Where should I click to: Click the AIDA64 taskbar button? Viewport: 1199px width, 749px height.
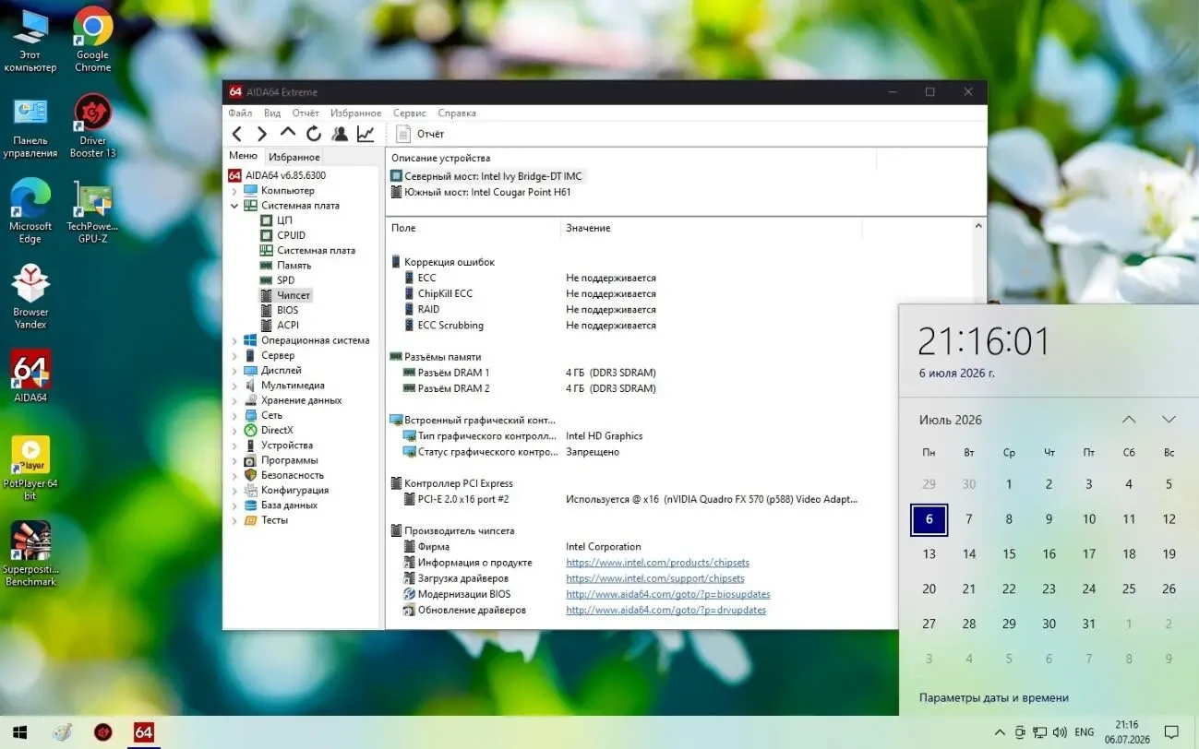[143, 732]
